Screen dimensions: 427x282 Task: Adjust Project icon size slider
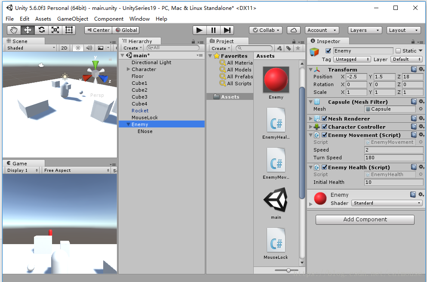[x=289, y=270]
